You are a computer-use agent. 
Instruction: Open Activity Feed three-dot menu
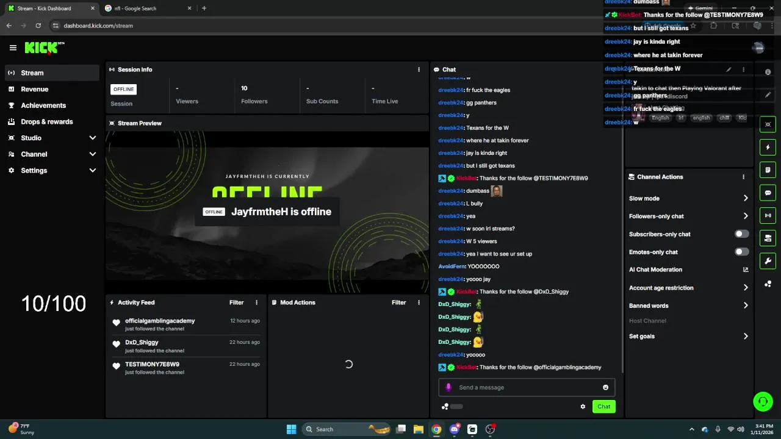pyautogui.click(x=256, y=302)
